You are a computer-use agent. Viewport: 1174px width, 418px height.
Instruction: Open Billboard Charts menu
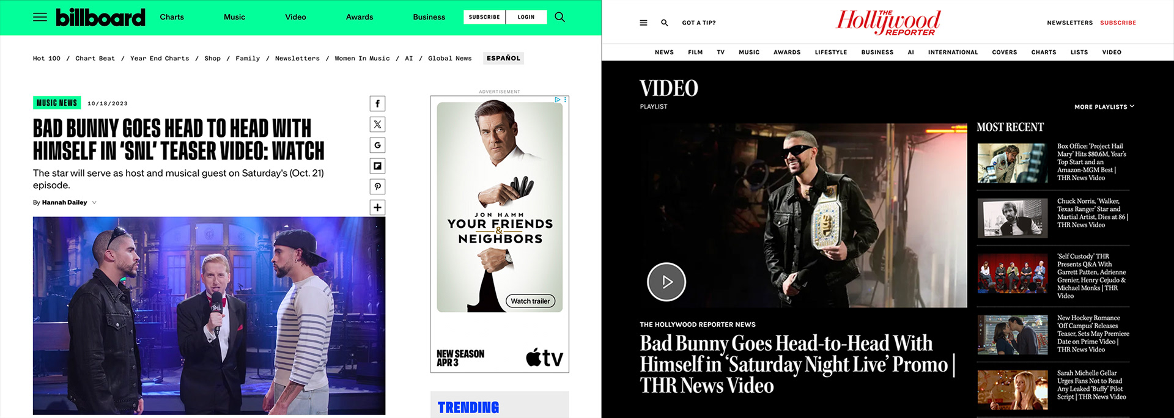coord(172,17)
